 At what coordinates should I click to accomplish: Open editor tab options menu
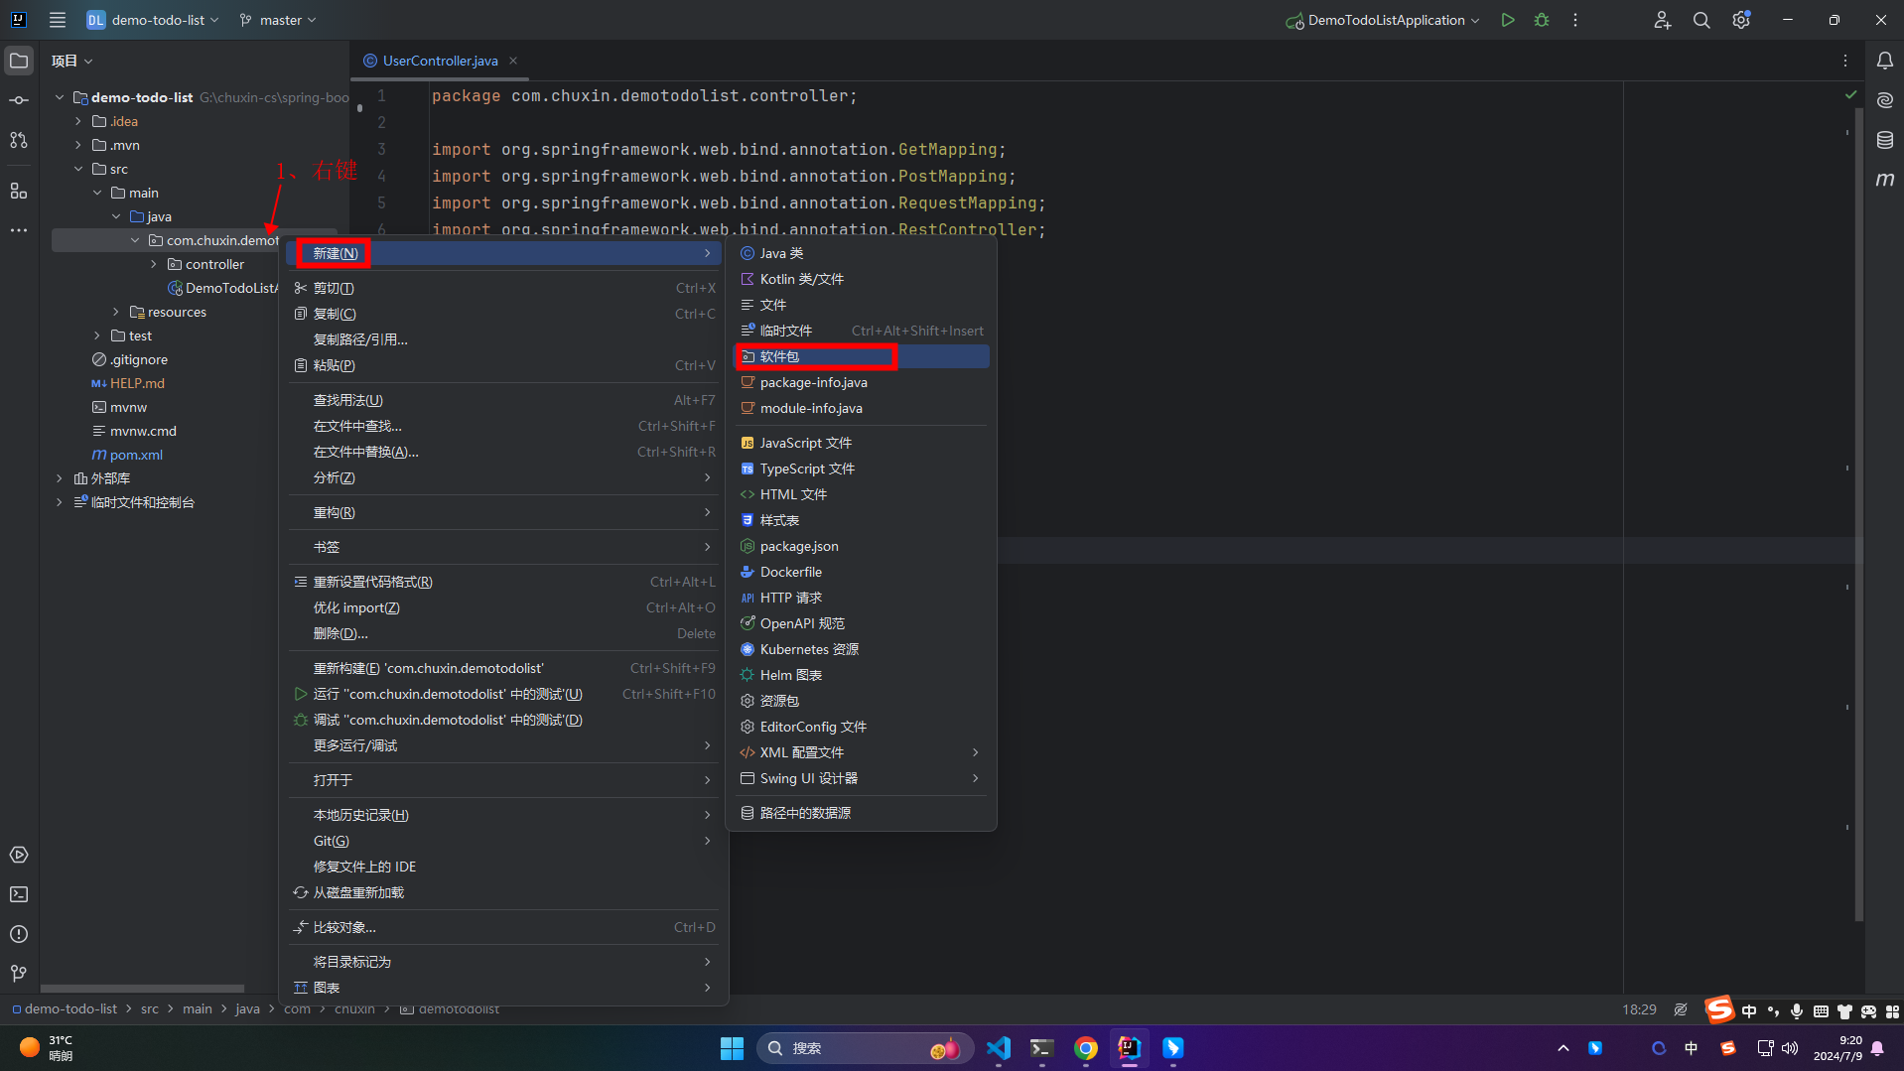[x=1845, y=61]
